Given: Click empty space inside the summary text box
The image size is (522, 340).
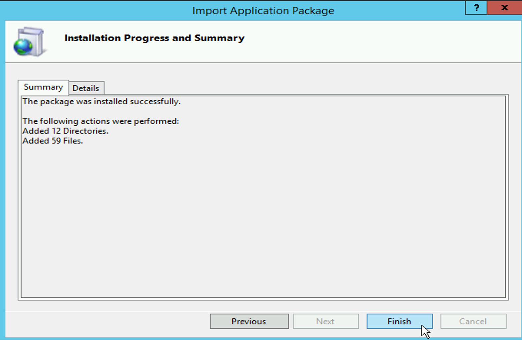Looking at the screenshot, I should pos(263,220).
